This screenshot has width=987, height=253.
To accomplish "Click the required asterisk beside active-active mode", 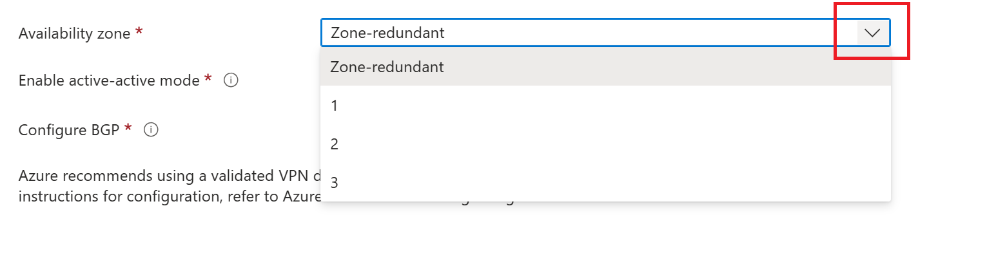I will pos(208,79).
